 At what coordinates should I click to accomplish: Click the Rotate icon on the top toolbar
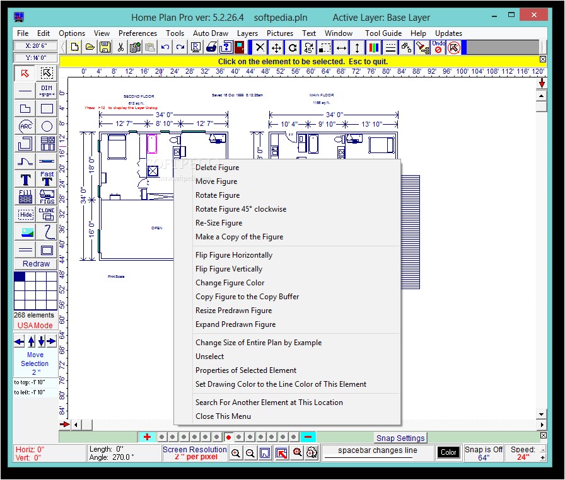point(292,47)
